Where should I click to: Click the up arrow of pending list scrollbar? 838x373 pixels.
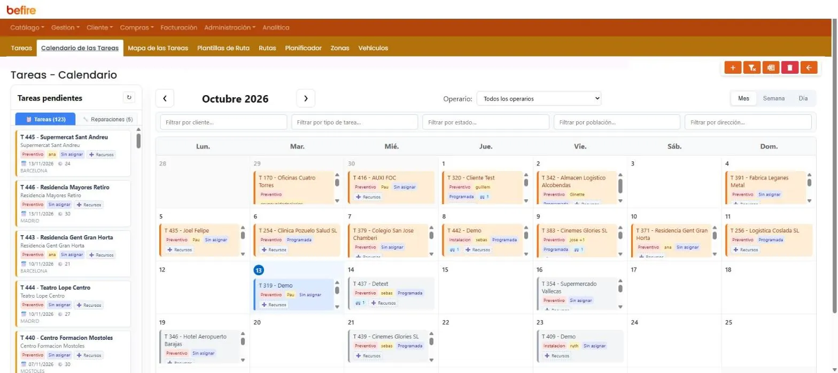click(x=139, y=129)
